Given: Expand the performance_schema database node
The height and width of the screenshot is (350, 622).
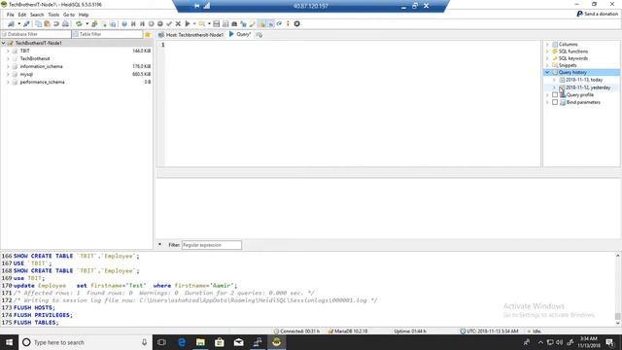Looking at the screenshot, I should (8, 82).
